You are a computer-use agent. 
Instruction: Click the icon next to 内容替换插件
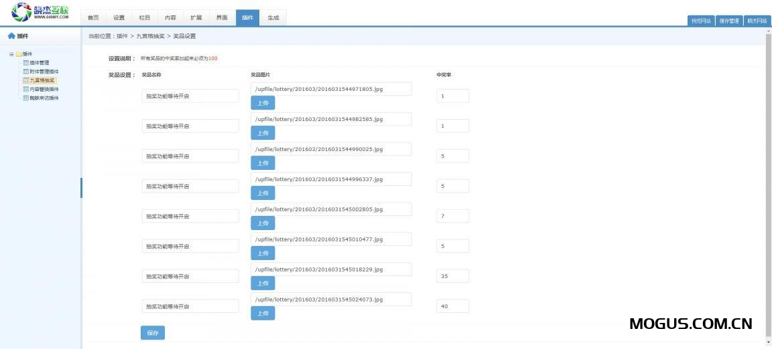point(26,89)
